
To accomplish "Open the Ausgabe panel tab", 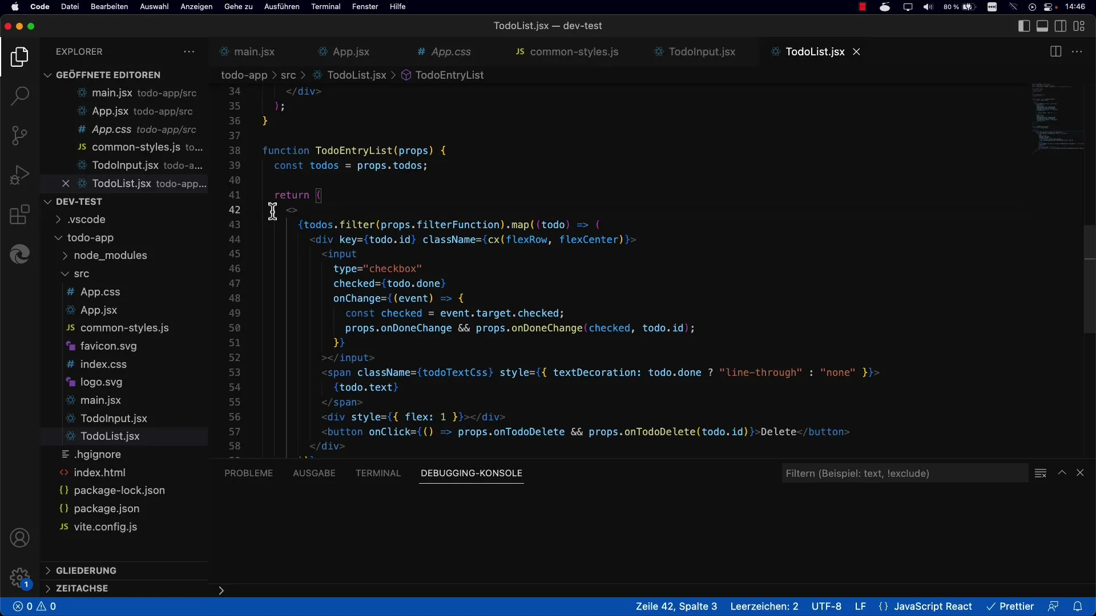I will click(314, 473).
